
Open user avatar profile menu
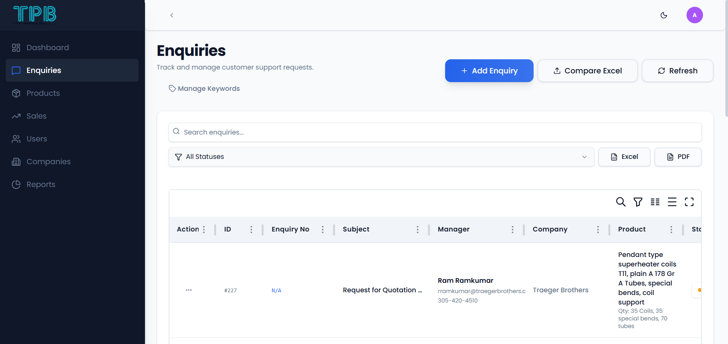click(694, 15)
